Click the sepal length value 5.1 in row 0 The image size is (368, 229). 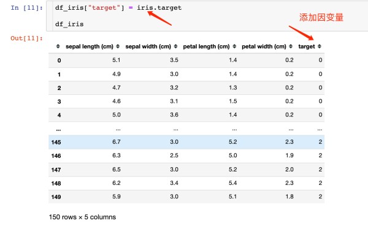(117, 60)
